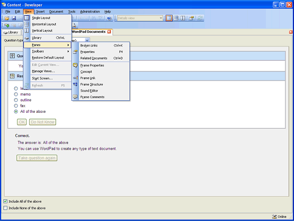The width and height of the screenshot is (294, 221).
Task: Switch to vertical layout via the toolbar icon
Action: (x=183, y=18)
